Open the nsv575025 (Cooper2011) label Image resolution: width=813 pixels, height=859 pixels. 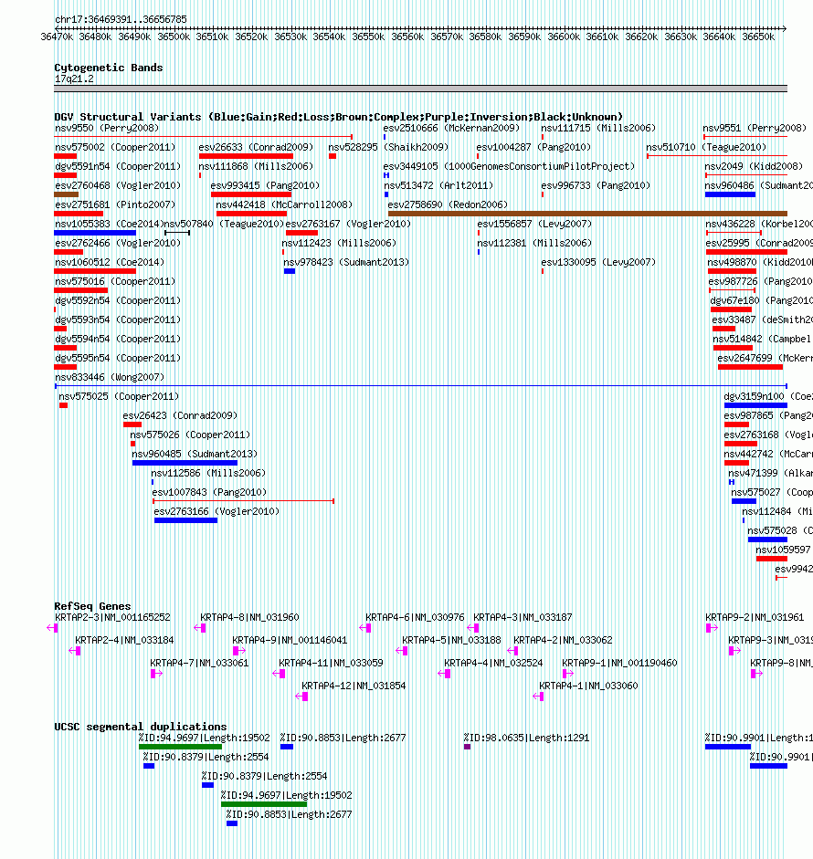pos(119,396)
